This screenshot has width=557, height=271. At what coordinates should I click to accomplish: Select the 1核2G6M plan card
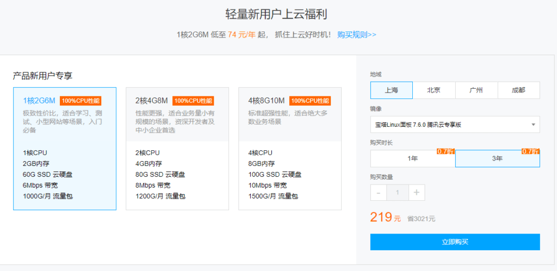[x=65, y=149]
